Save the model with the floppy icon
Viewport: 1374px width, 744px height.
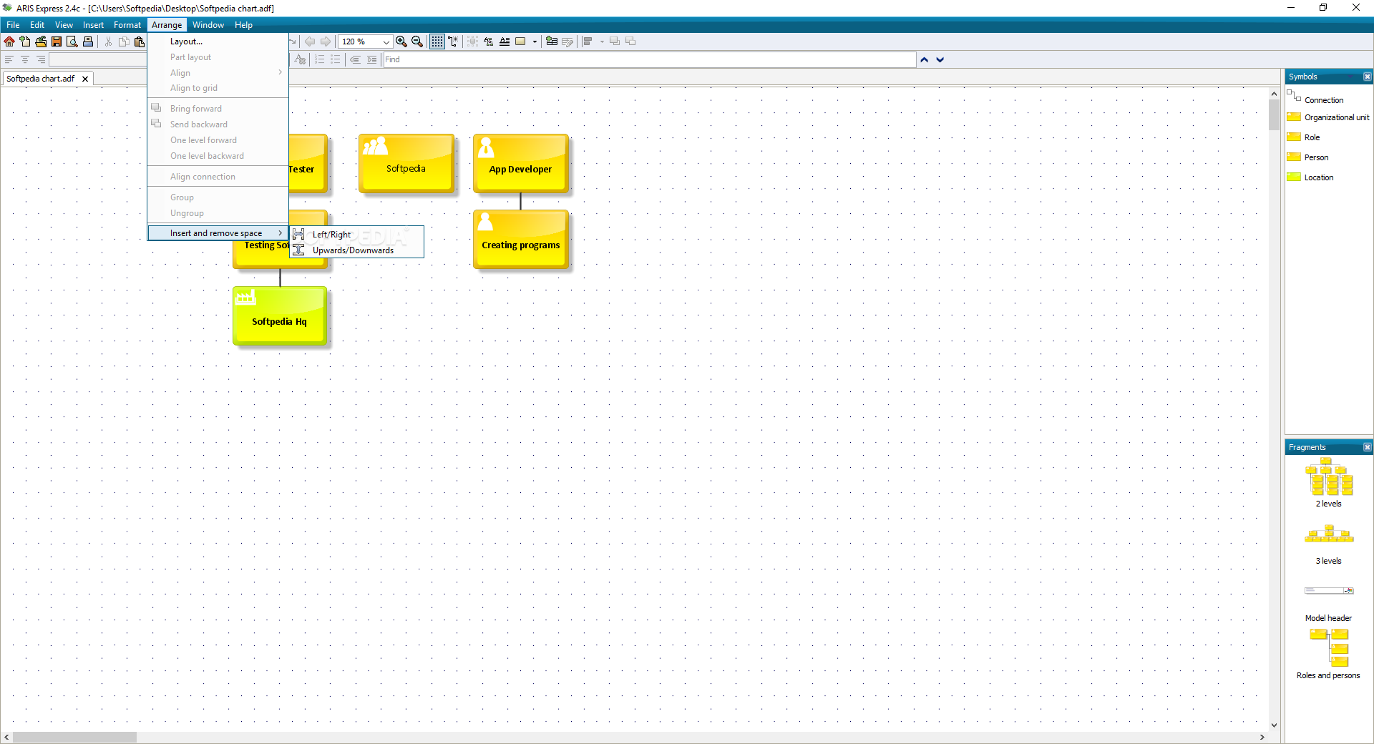tap(57, 41)
